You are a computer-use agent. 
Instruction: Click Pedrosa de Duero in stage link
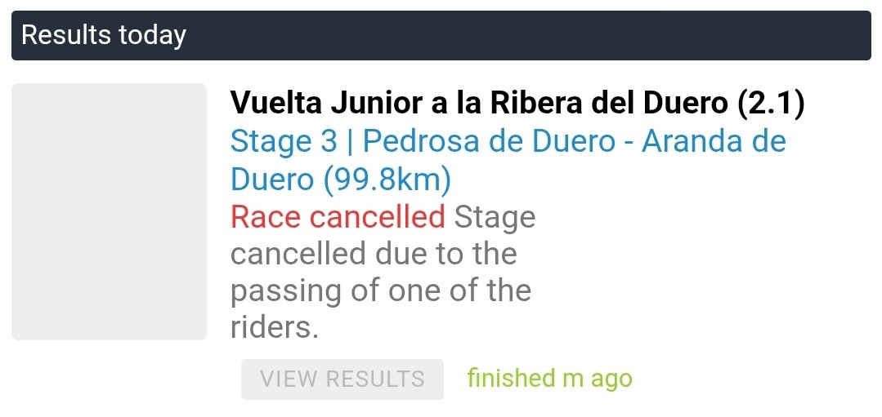tap(488, 142)
